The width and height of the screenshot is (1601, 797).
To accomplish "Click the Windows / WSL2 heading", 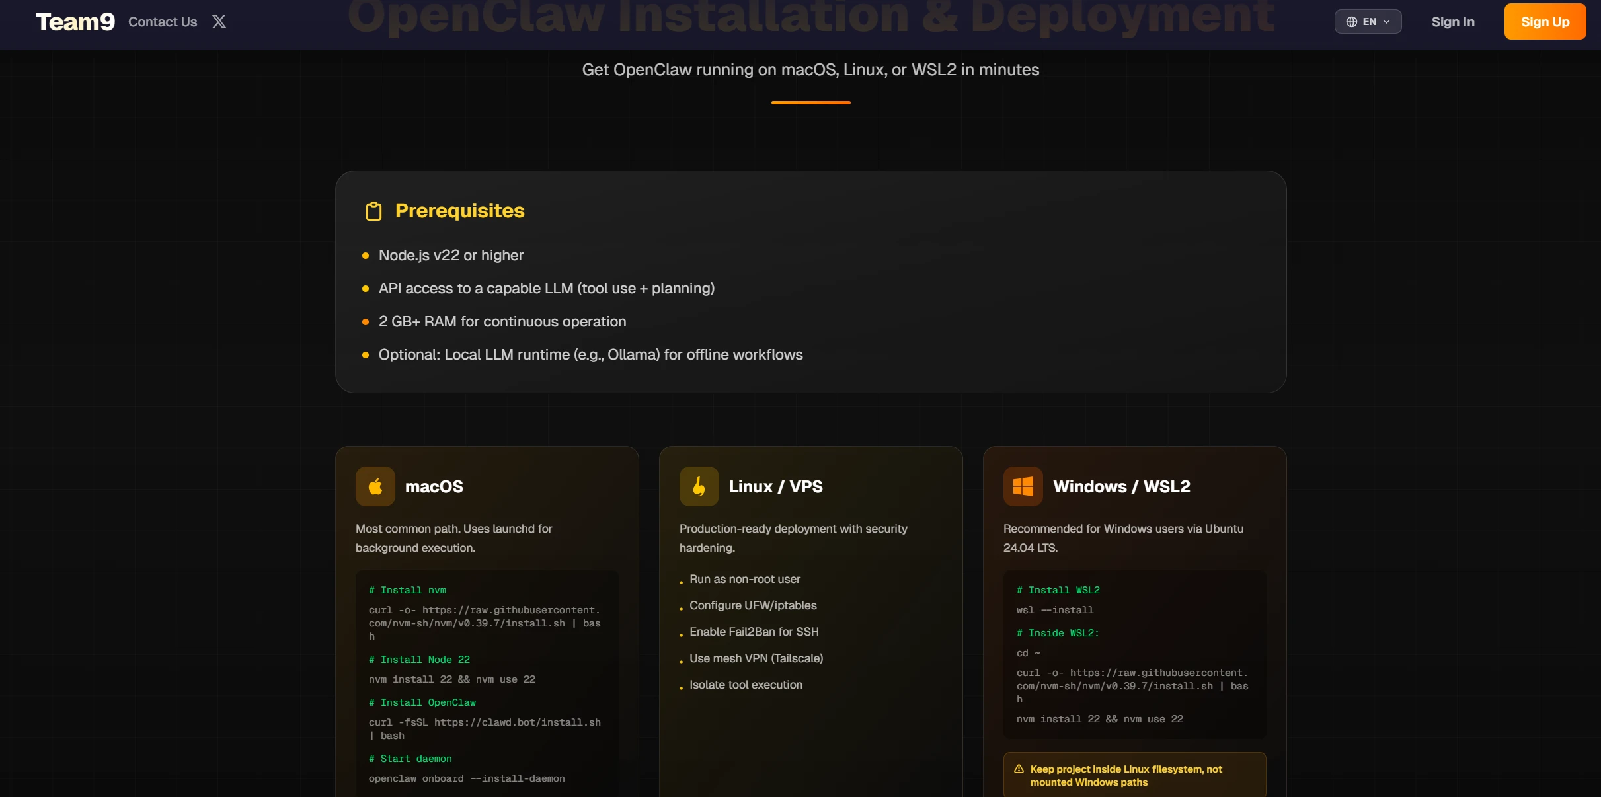I will (1121, 486).
